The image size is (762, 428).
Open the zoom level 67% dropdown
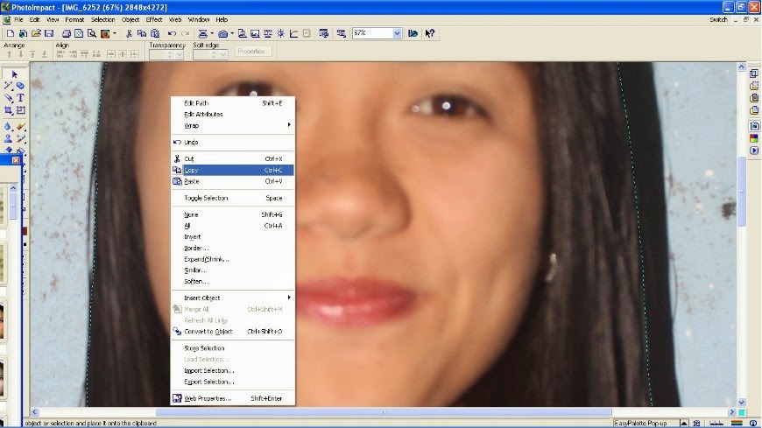397,33
